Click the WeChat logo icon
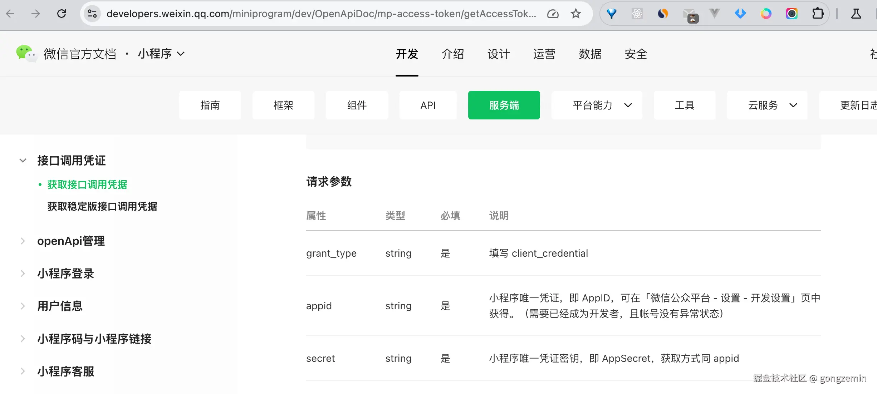877x394 pixels. [x=26, y=54]
